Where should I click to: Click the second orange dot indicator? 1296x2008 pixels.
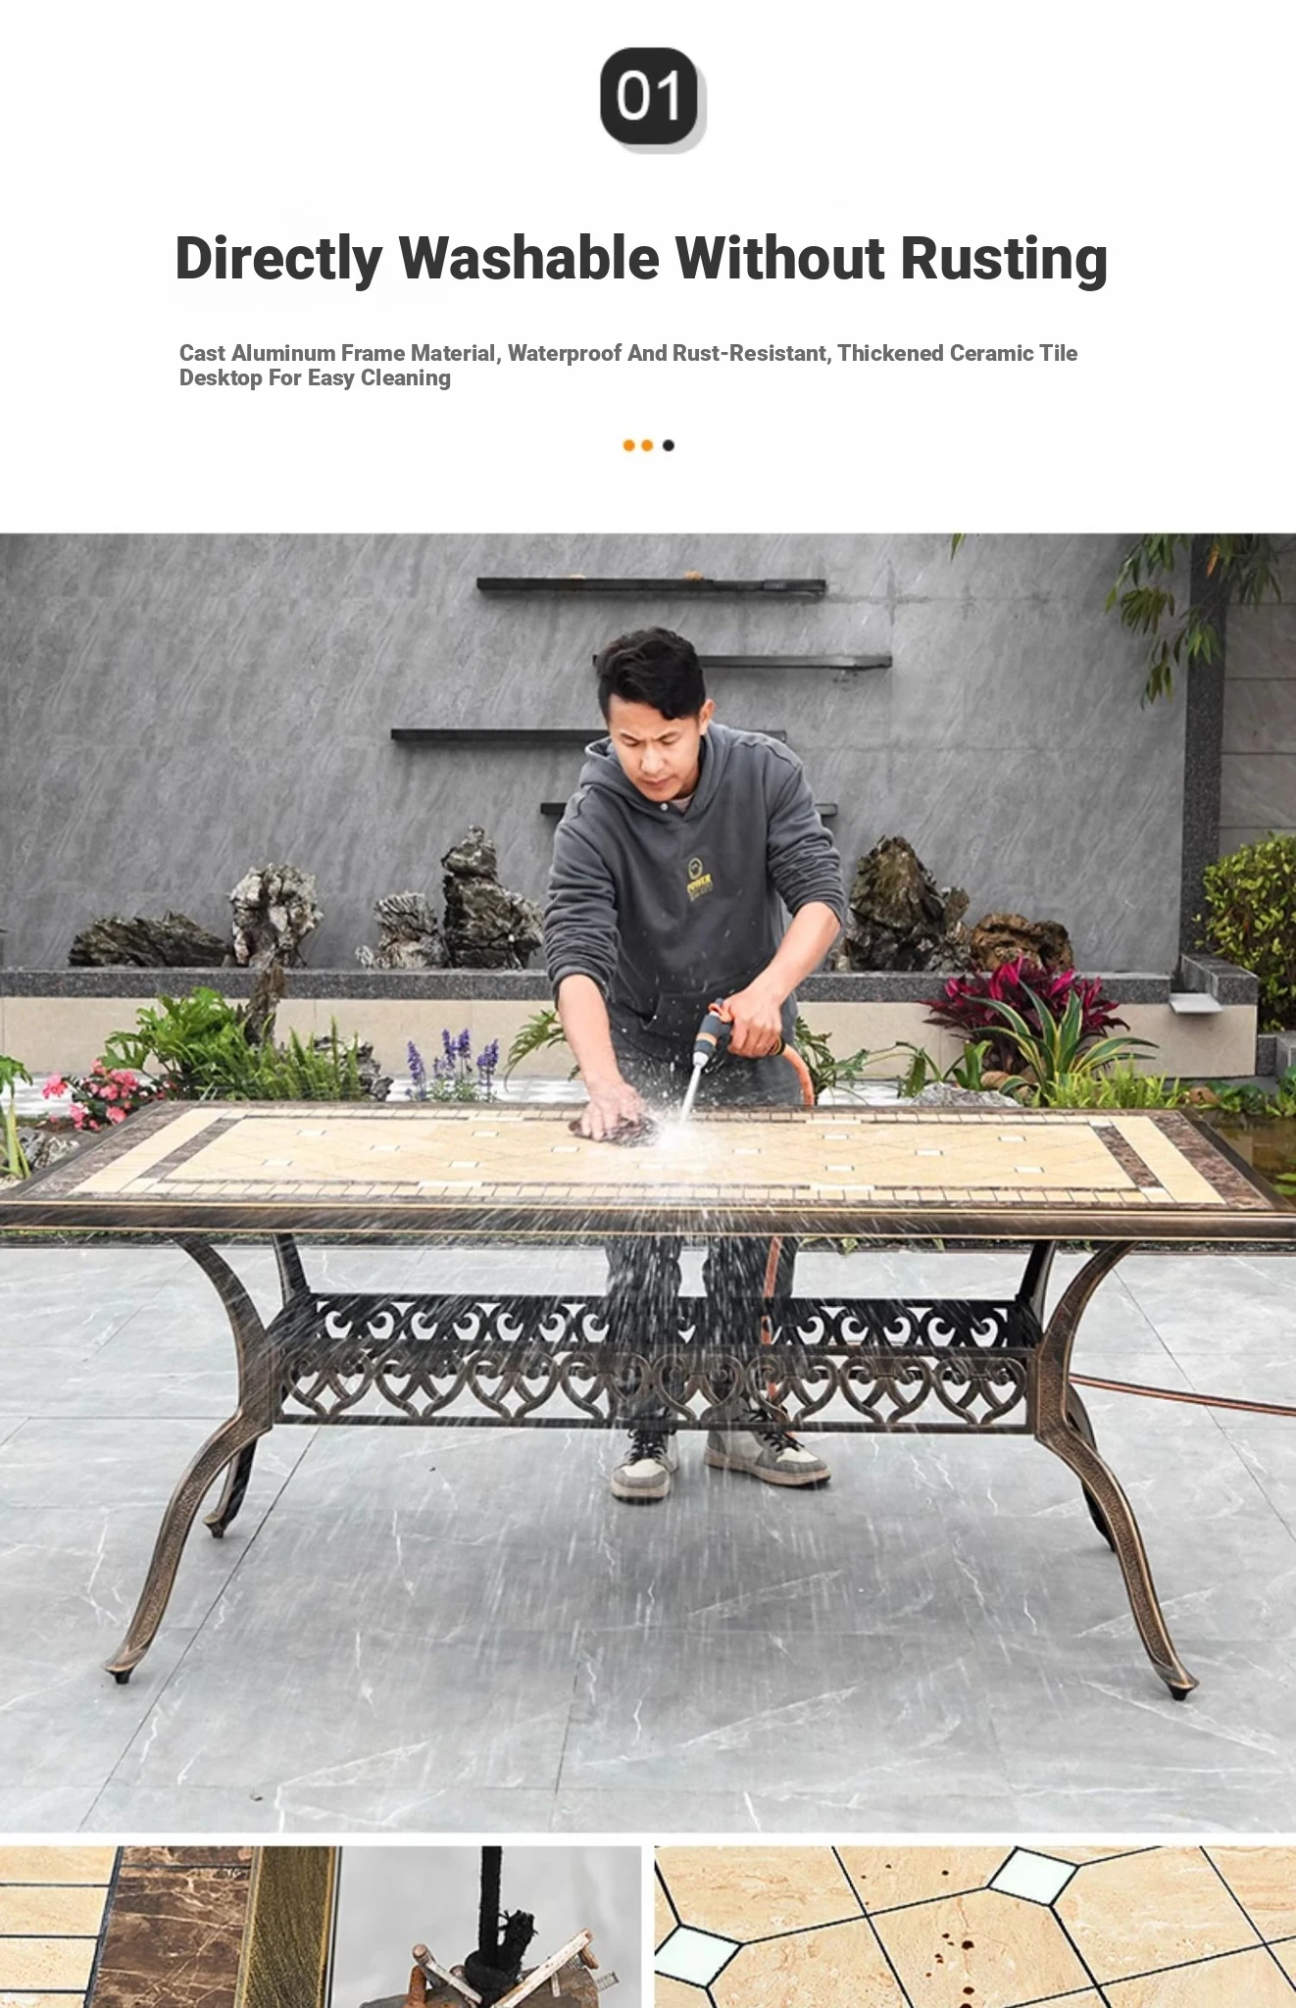pos(647,446)
